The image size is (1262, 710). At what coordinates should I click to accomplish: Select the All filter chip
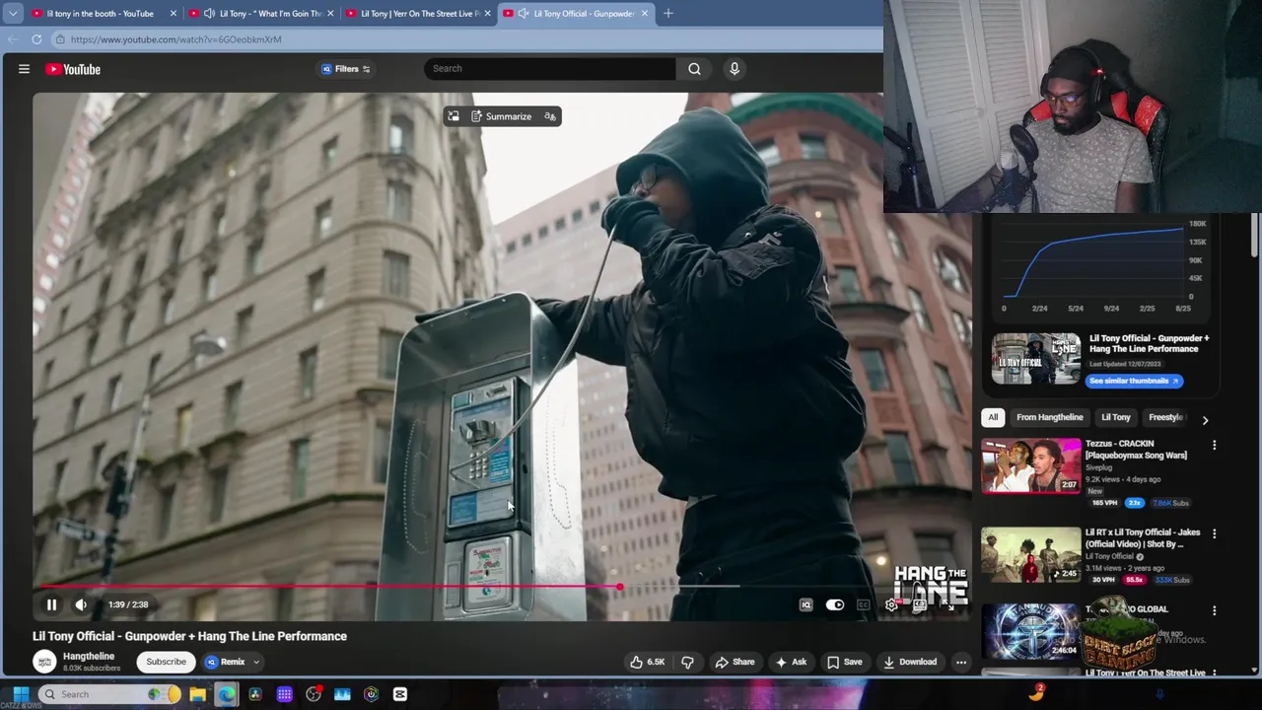(x=993, y=417)
